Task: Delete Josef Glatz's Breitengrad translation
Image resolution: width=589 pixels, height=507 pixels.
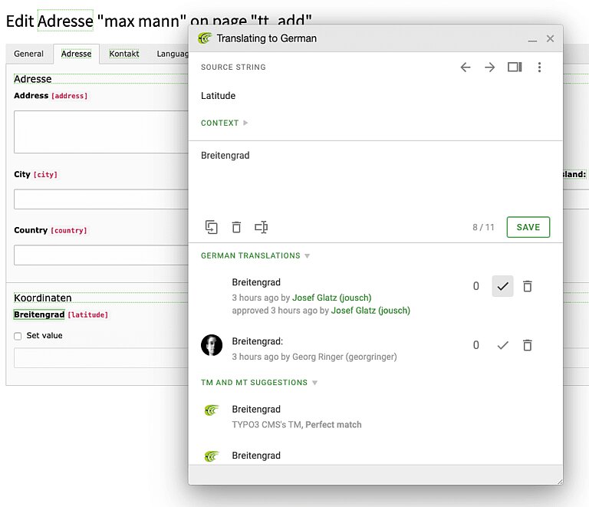Action: point(527,286)
